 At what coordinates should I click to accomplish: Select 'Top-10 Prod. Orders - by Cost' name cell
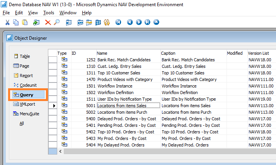click(x=128, y=131)
